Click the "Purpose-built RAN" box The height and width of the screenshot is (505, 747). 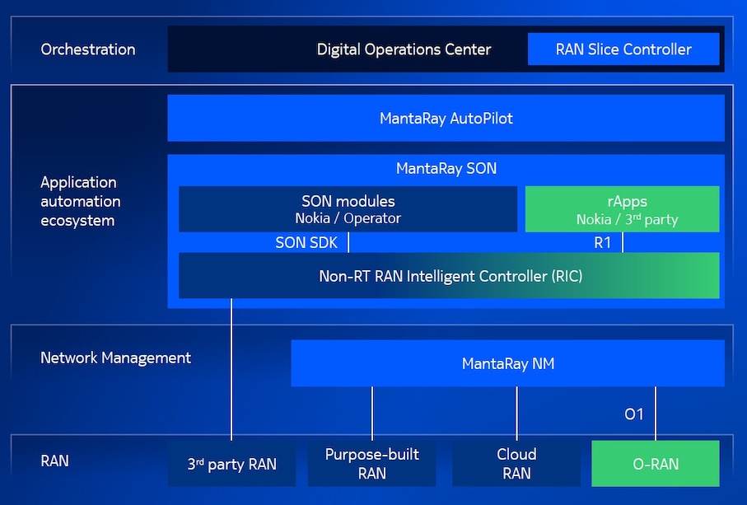371,464
